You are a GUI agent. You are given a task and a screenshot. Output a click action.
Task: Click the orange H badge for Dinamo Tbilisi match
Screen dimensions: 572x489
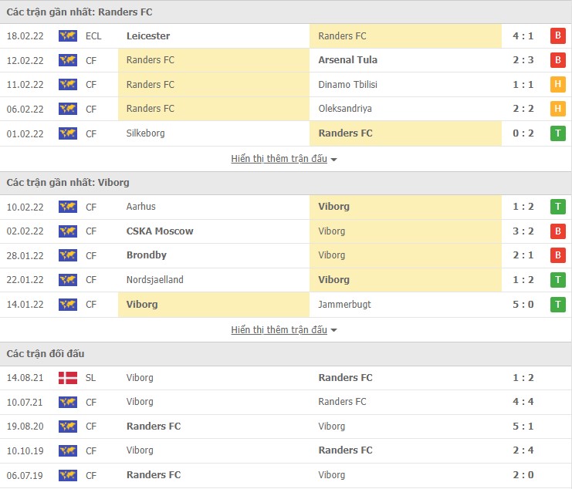coord(557,85)
